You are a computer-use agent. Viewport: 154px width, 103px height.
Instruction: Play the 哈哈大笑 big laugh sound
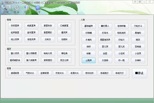[48, 53]
